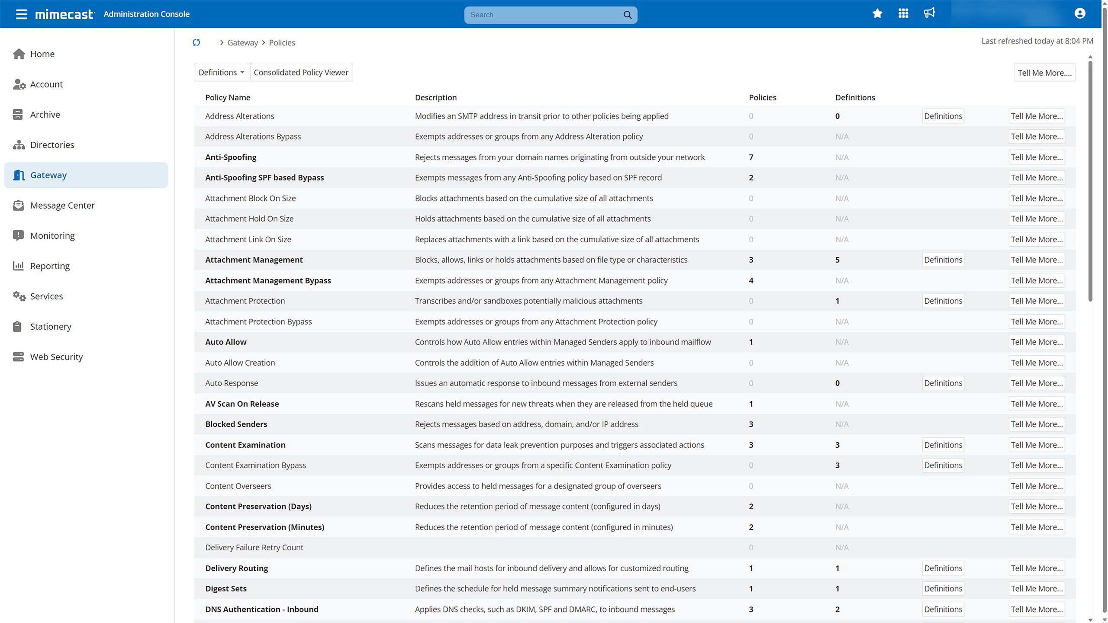Image resolution: width=1108 pixels, height=623 pixels.
Task: Open the hamburger navigation menu
Action: tap(21, 14)
